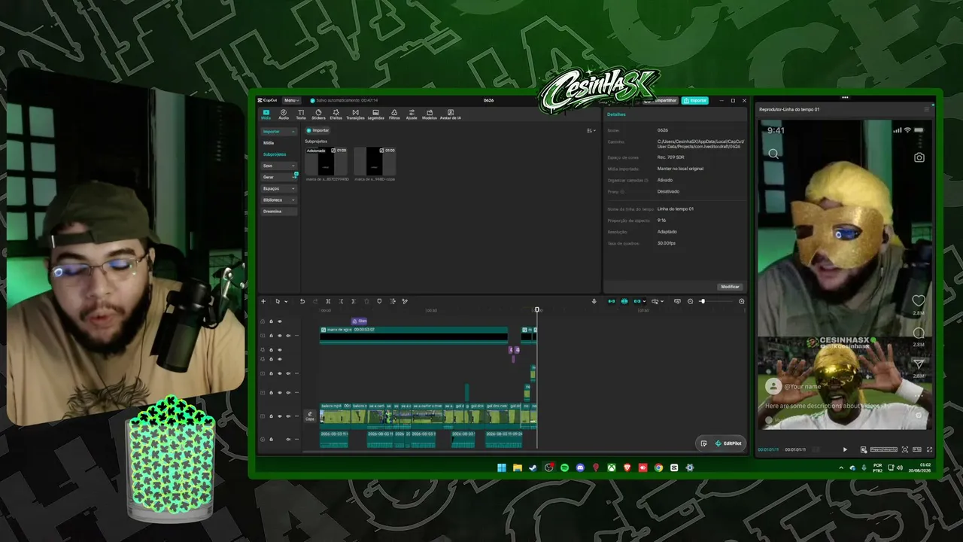Open the media sort options dropdown
The image size is (963, 542).
click(x=591, y=130)
